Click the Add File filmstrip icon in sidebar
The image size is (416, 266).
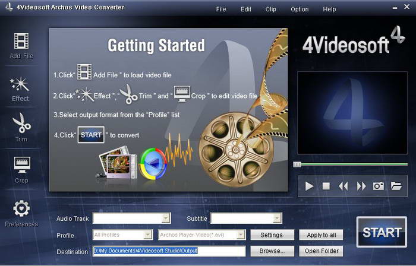point(21,41)
